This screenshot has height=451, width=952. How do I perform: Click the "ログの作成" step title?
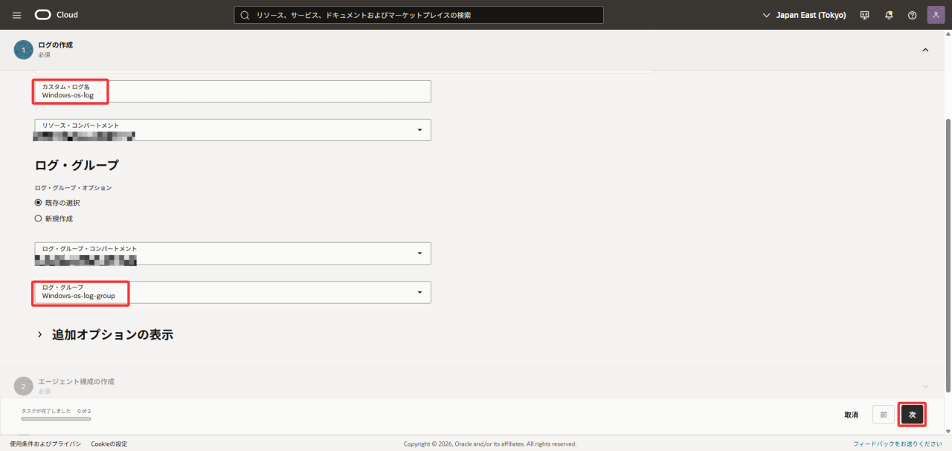[56, 45]
